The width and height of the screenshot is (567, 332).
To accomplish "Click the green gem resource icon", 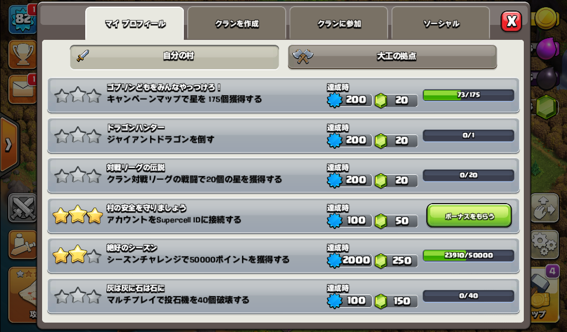I will point(547,107).
